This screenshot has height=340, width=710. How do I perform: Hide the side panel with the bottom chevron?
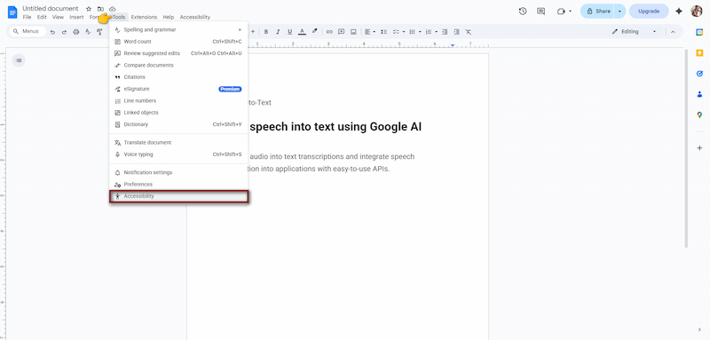point(699,329)
